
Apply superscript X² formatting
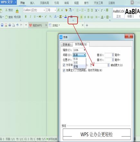coord(46,17)
